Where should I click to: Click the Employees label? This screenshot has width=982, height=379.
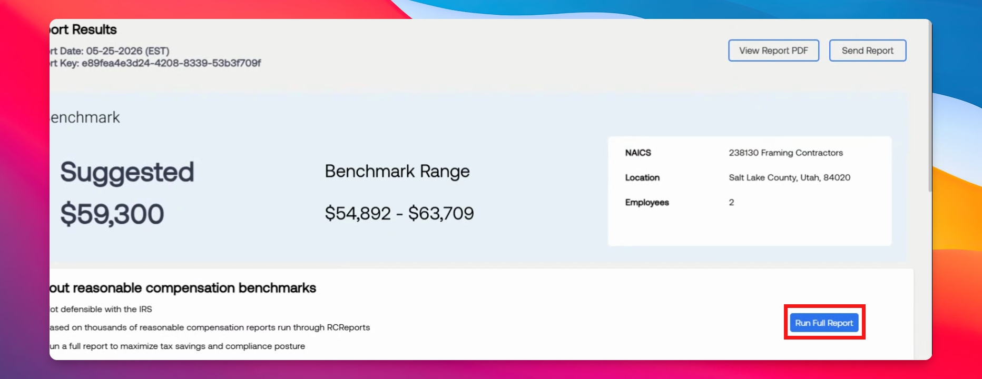tap(647, 202)
